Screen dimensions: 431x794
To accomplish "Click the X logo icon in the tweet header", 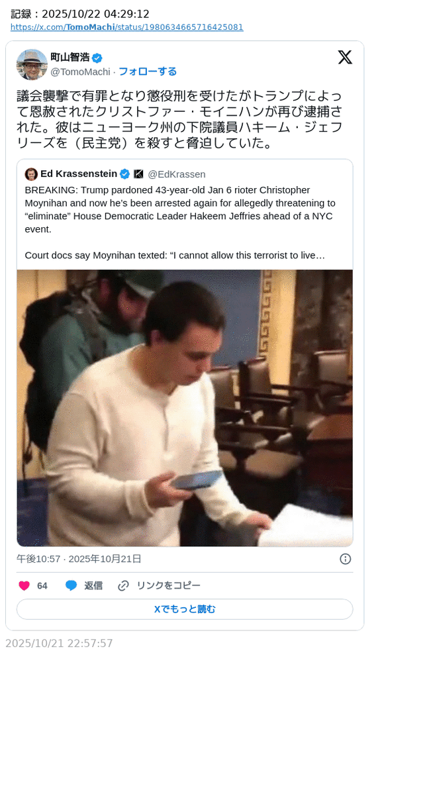I will pyautogui.click(x=345, y=57).
